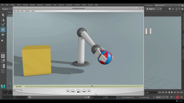Click the video seek bar playhead marker
This screenshot has height=103, width=184.
point(92,86)
